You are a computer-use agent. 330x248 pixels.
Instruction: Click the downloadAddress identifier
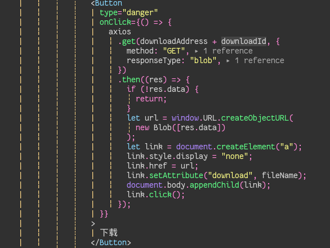(174, 41)
